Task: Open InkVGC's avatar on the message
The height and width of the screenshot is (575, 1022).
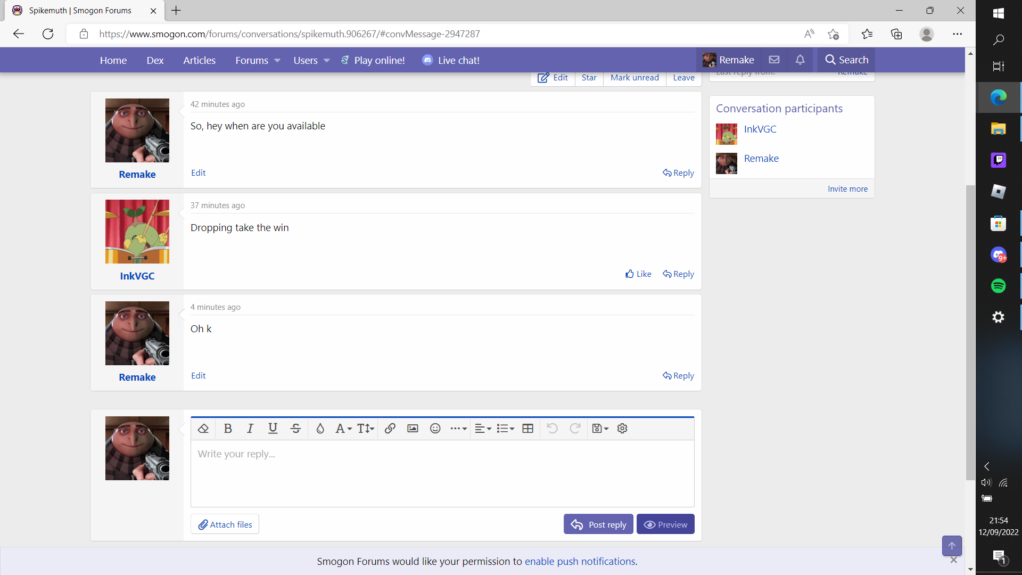Action: click(137, 232)
